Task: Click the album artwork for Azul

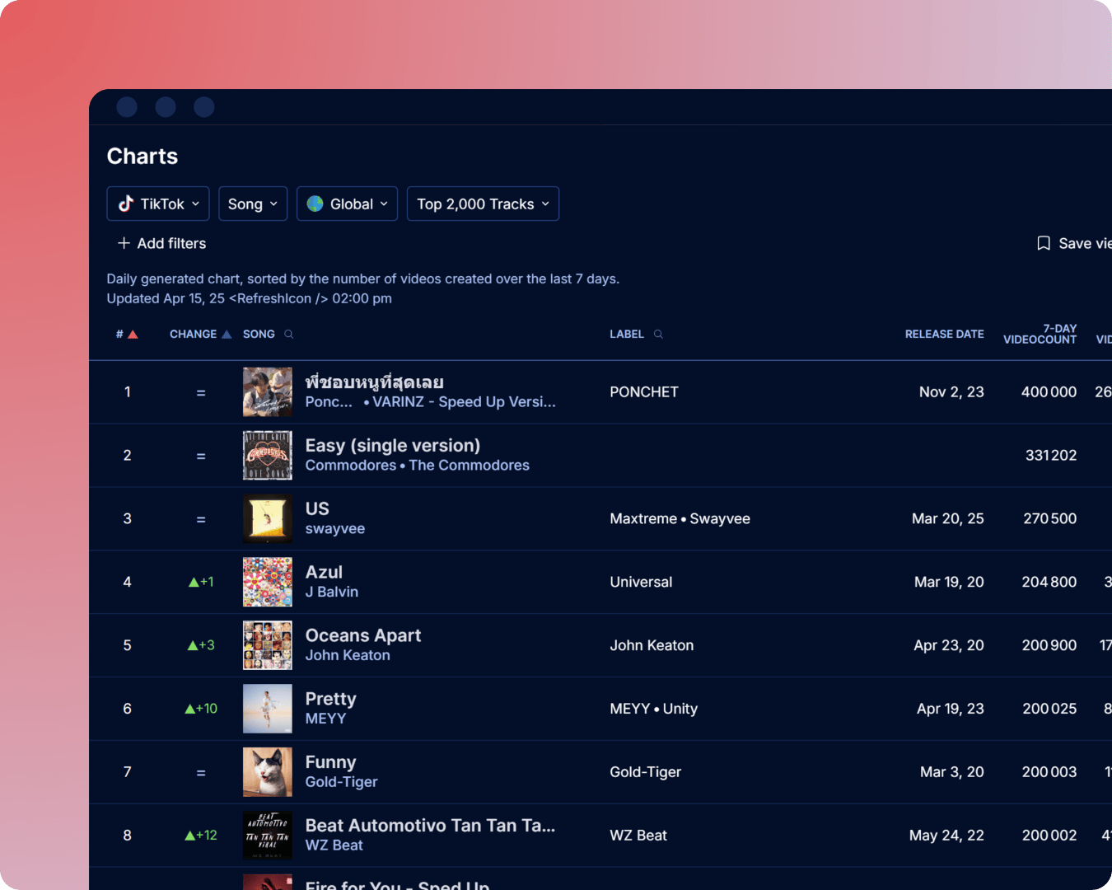Action: coord(267,582)
